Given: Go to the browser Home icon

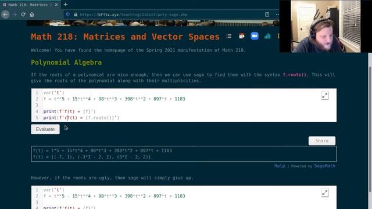Looking at the screenshot, I should 32,15.
